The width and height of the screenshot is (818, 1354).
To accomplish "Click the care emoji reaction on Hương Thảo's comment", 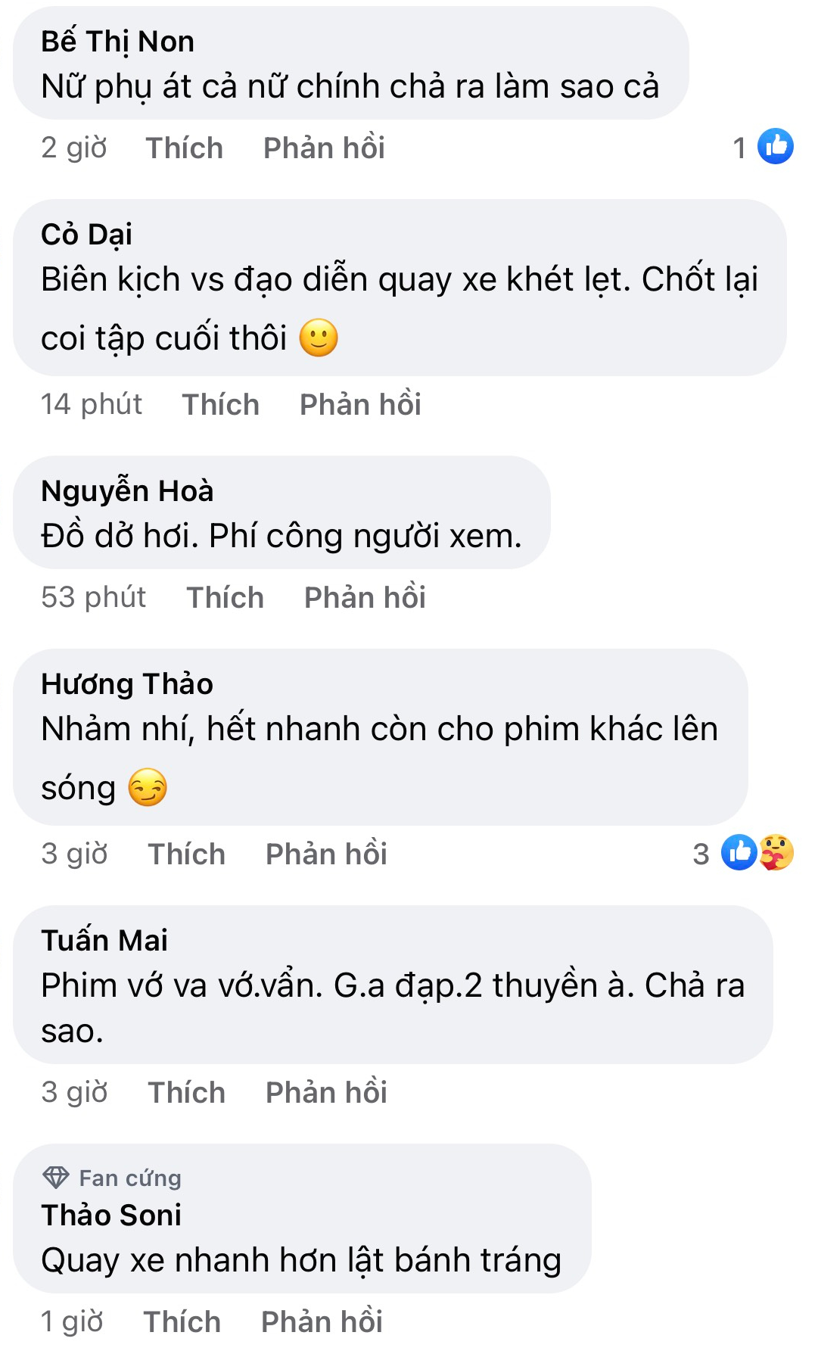I will pos(776,852).
